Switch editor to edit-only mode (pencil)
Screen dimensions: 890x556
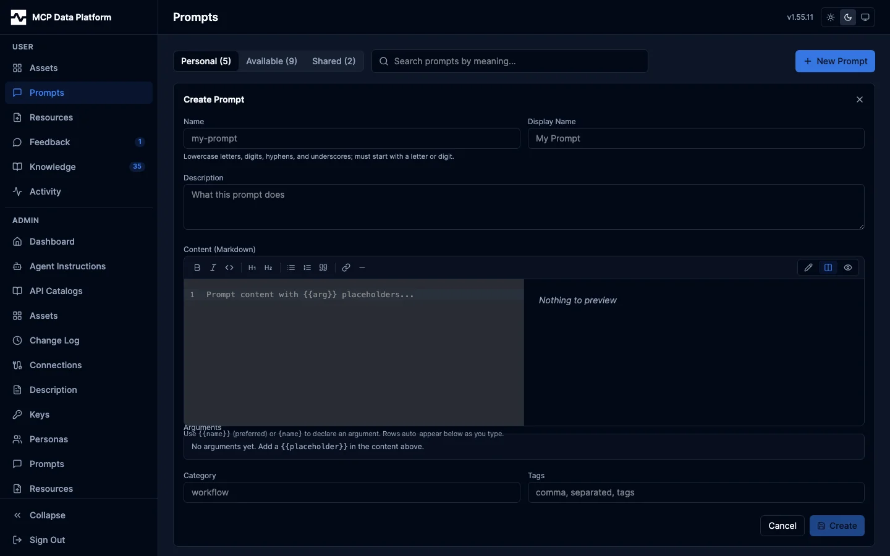(808, 267)
